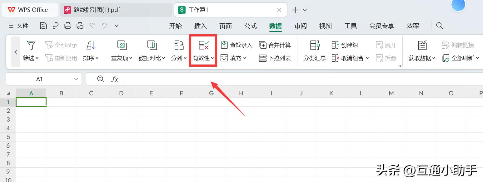Click 重新应用 button
Image resolution: width=483 pixels, height=182 pixels.
(61, 58)
